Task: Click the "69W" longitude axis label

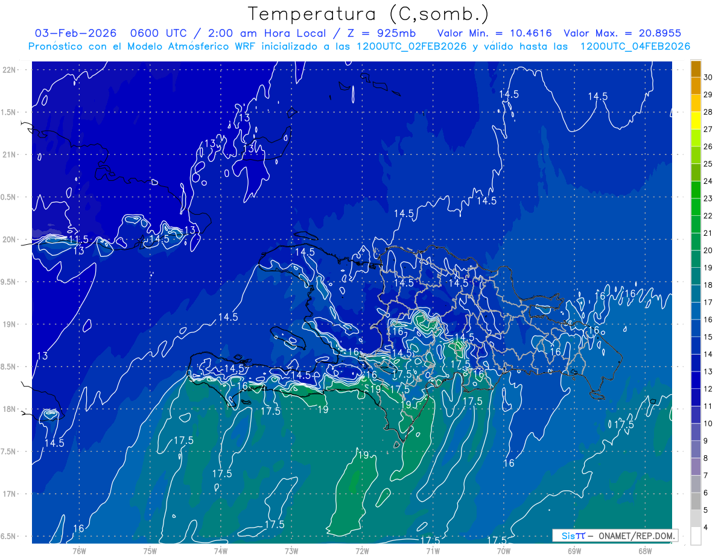Action: click(574, 551)
